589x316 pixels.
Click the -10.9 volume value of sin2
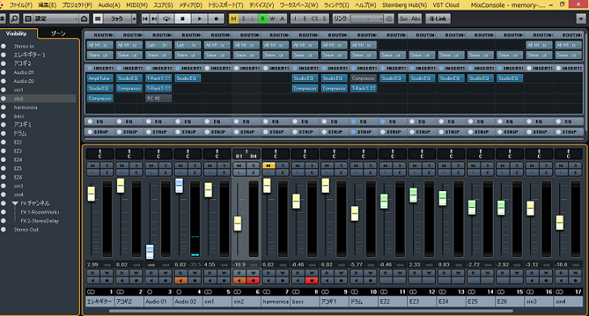(239, 264)
